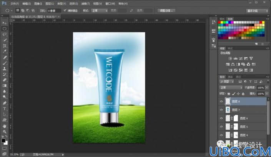Select the Crop tool
Screen dimensions: 271x157
(5, 46)
